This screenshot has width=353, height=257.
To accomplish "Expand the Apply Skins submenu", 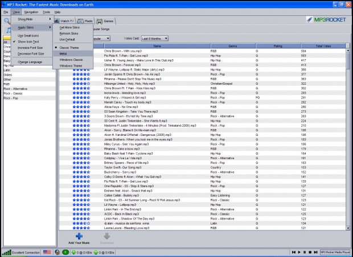I will (x=32, y=27).
